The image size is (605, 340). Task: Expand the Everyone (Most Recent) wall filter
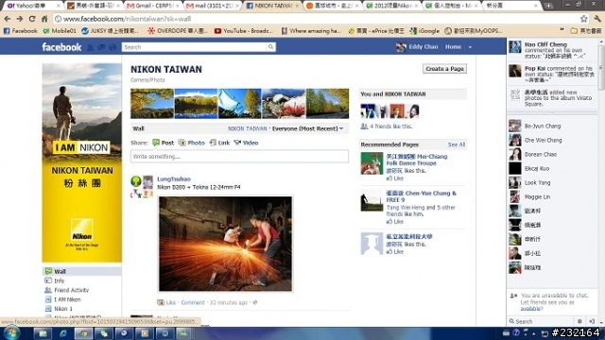(x=307, y=128)
